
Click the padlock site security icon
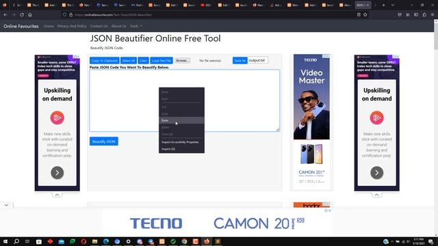[x=71, y=15]
